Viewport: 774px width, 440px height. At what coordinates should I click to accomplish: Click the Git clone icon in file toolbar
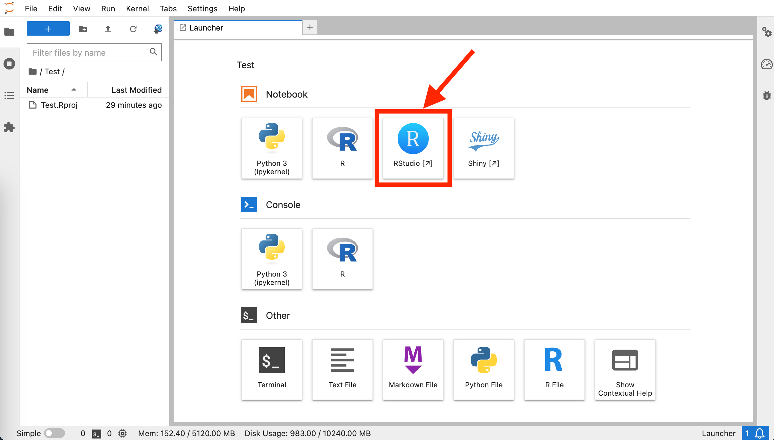coord(158,29)
